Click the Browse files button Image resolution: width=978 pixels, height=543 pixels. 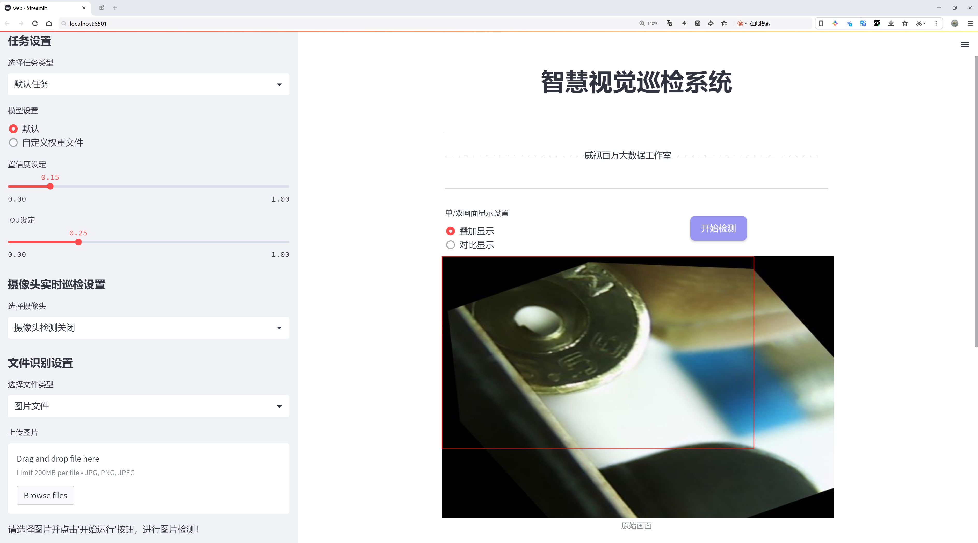tap(45, 496)
